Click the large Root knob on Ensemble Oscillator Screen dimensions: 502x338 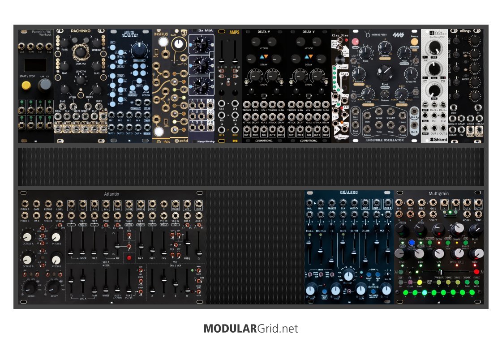(x=385, y=73)
